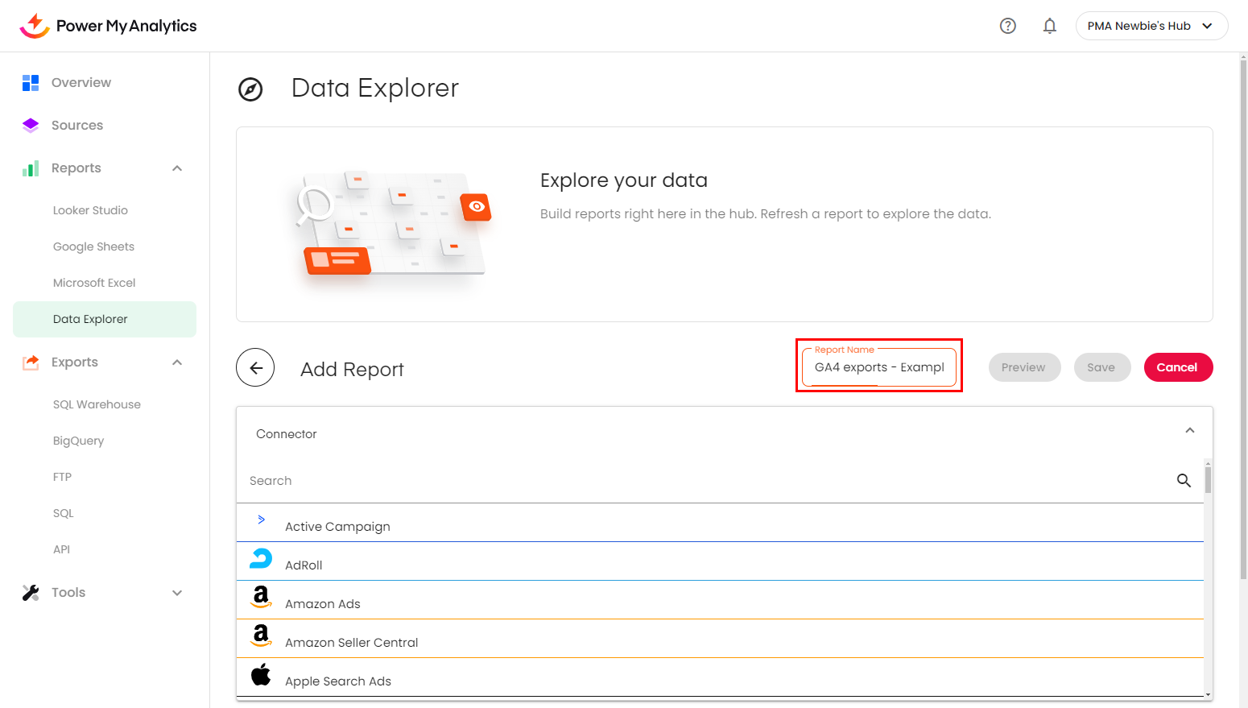The image size is (1248, 708).
Task: Select the AdRoll connector logo
Action: tap(261, 559)
